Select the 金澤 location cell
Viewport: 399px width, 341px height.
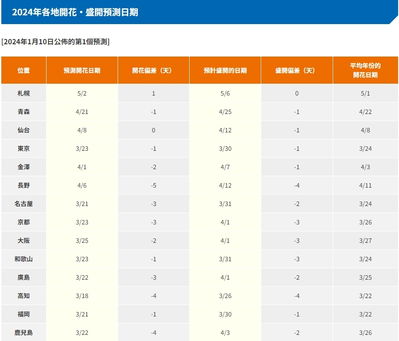(24, 167)
